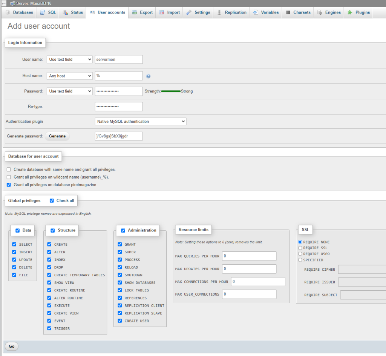Click the Re-type password field
This screenshot has width=386, height=356.
click(x=119, y=107)
